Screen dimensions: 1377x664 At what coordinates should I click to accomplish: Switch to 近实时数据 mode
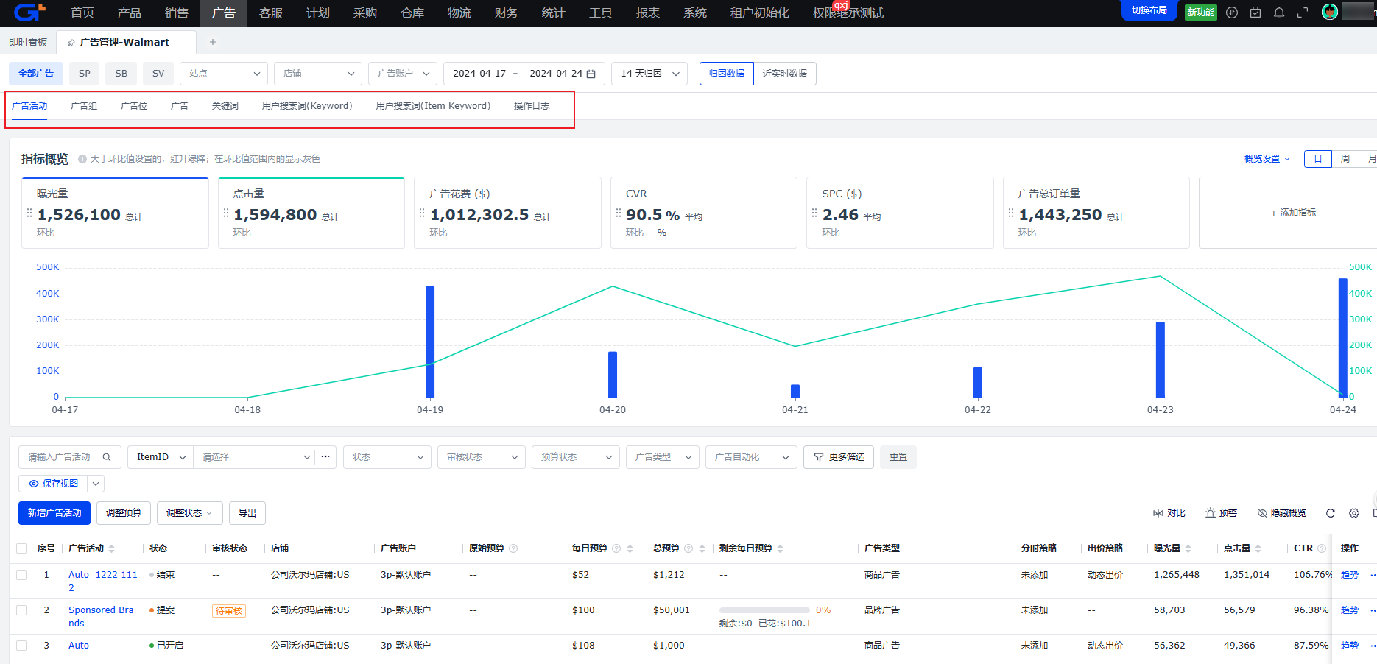(785, 74)
